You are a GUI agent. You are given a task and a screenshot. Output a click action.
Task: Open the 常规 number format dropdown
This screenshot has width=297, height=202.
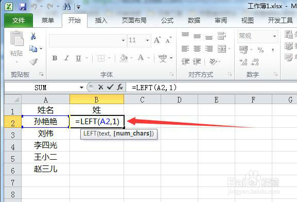(274, 36)
